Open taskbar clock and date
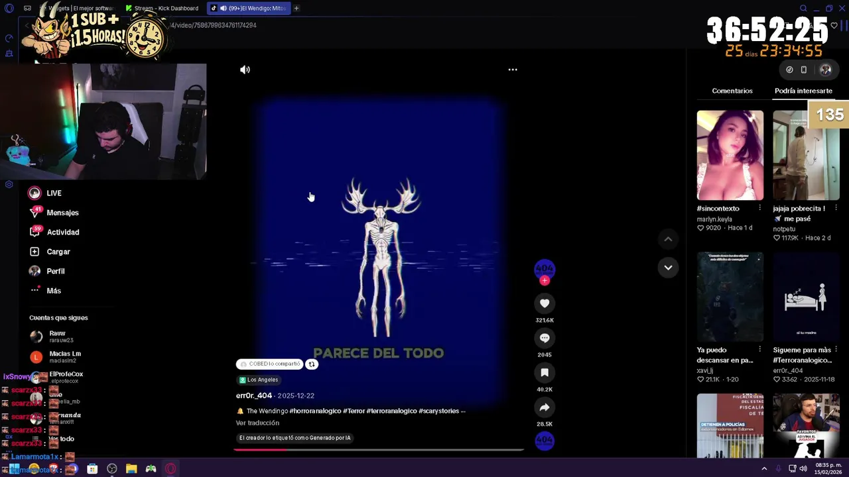The width and height of the screenshot is (849, 477). pyautogui.click(x=828, y=468)
